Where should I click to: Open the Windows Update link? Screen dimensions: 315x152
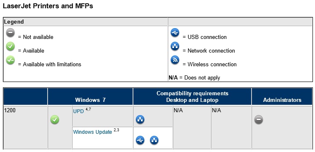(92, 132)
